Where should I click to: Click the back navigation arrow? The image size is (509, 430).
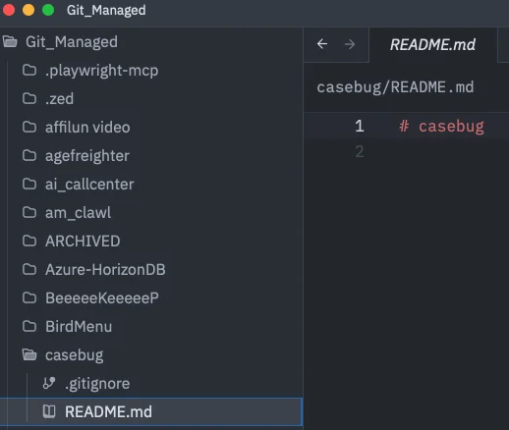pos(322,44)
